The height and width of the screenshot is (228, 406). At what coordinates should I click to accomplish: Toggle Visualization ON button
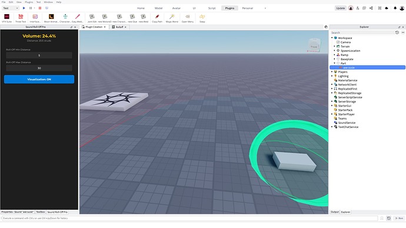pyautogui.click(x=39, y=80)
